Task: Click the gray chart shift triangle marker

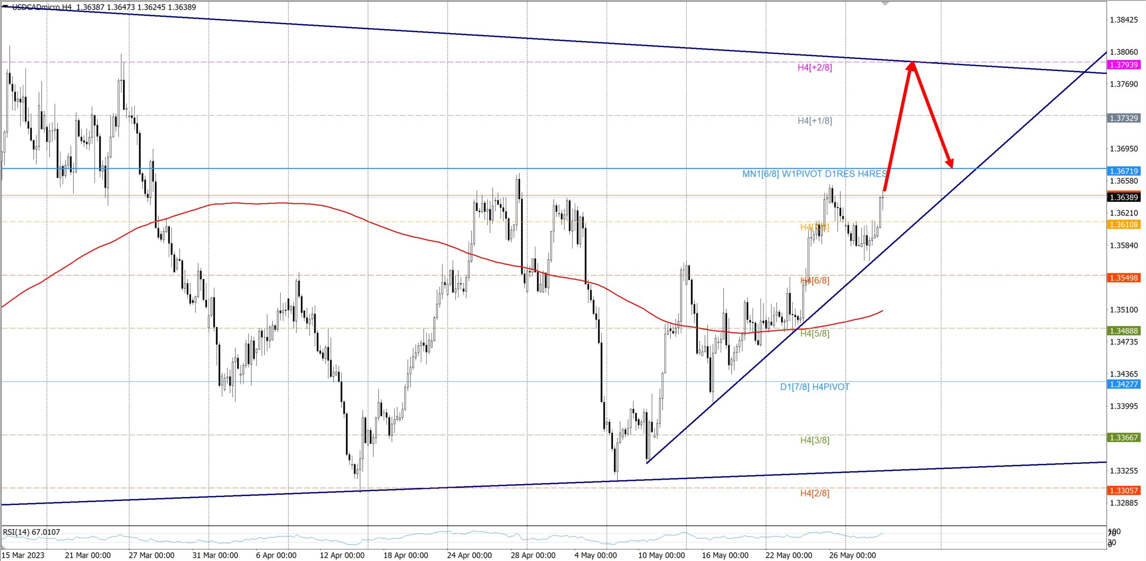Action: [885, 4]
